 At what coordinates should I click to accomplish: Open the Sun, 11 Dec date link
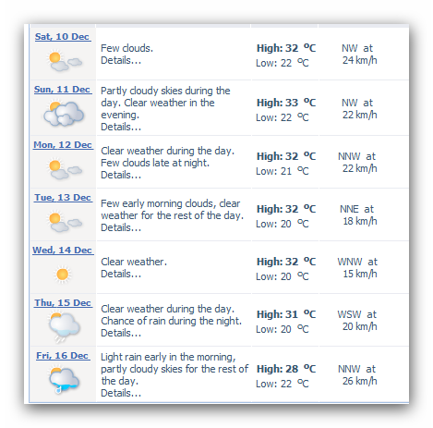click(63, 89)
